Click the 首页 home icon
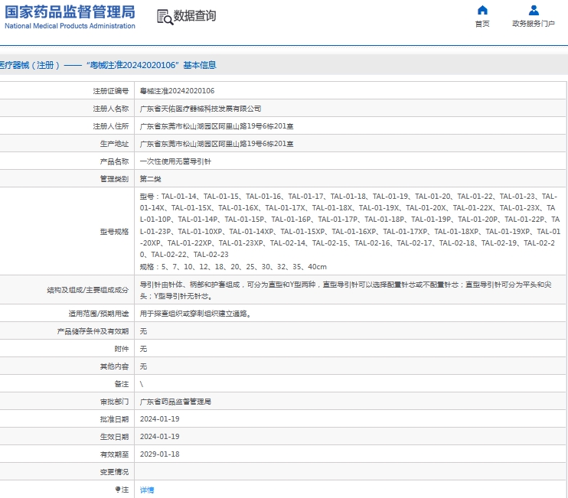This screenshot has height=498, width=568. click(x=482, y=10)
